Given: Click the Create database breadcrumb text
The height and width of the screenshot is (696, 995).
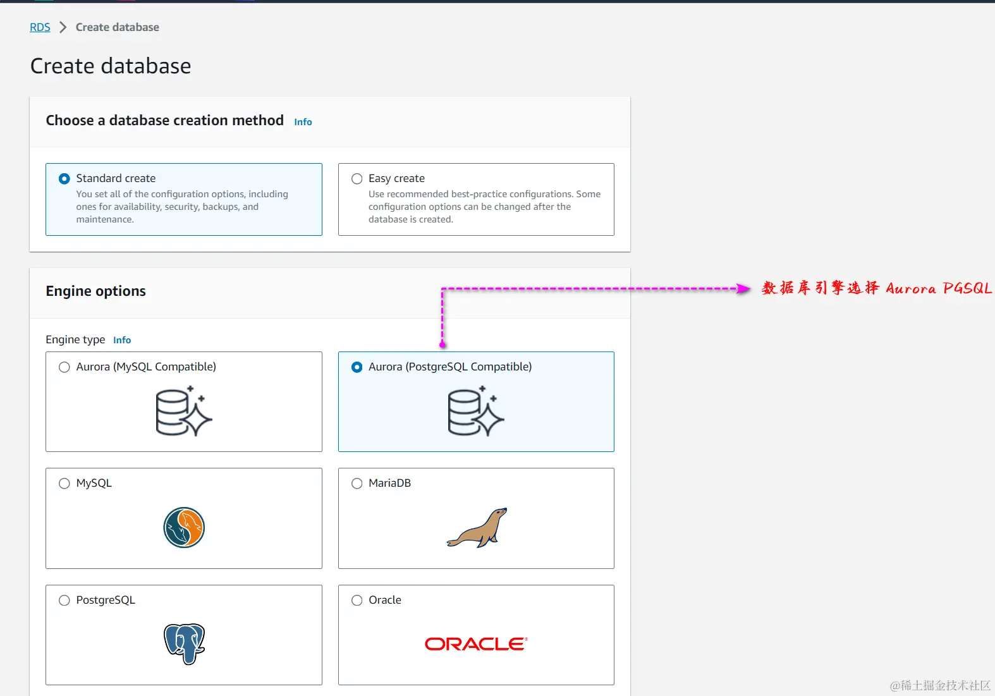Looking at the screenshot, I should (118, 27).
